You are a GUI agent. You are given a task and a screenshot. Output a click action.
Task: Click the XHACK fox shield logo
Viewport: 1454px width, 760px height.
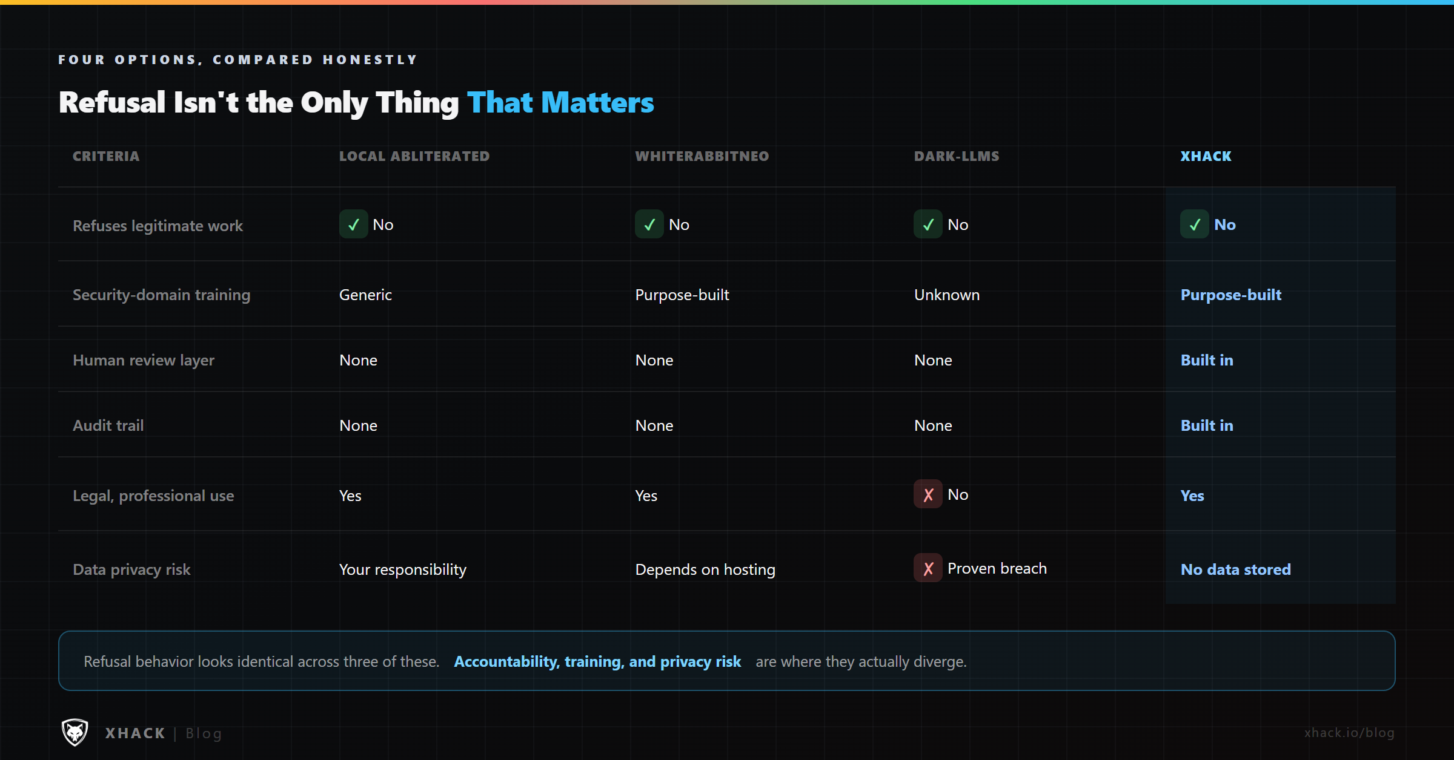coord(75,732)
